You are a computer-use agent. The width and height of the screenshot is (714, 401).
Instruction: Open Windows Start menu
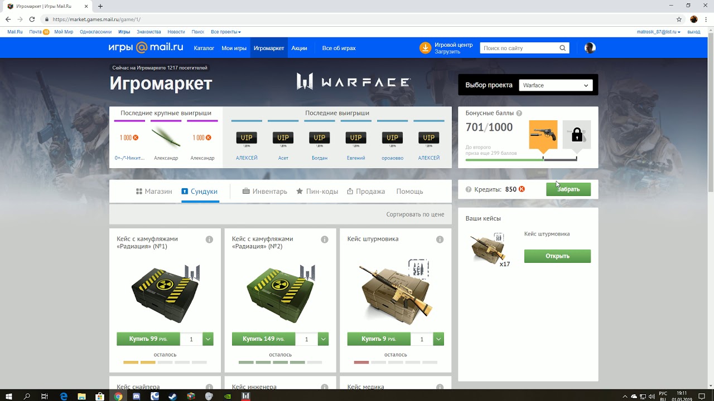coord(9,396)
